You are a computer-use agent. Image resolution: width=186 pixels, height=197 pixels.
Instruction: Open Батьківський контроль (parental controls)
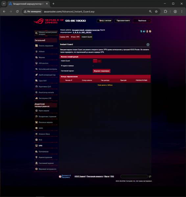click(46, 69)
